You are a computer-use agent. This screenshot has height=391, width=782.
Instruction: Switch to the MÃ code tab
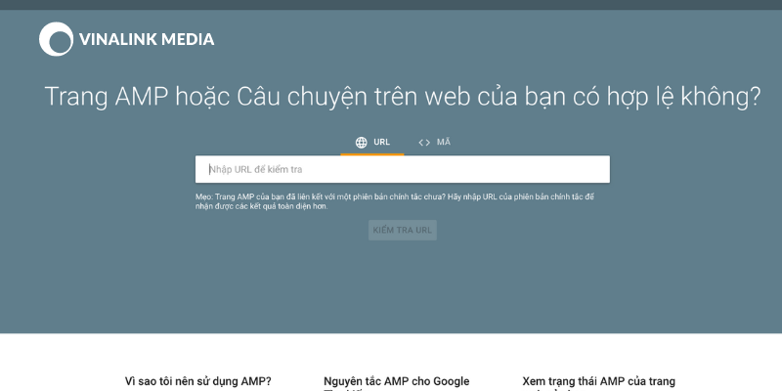point(434,143)
